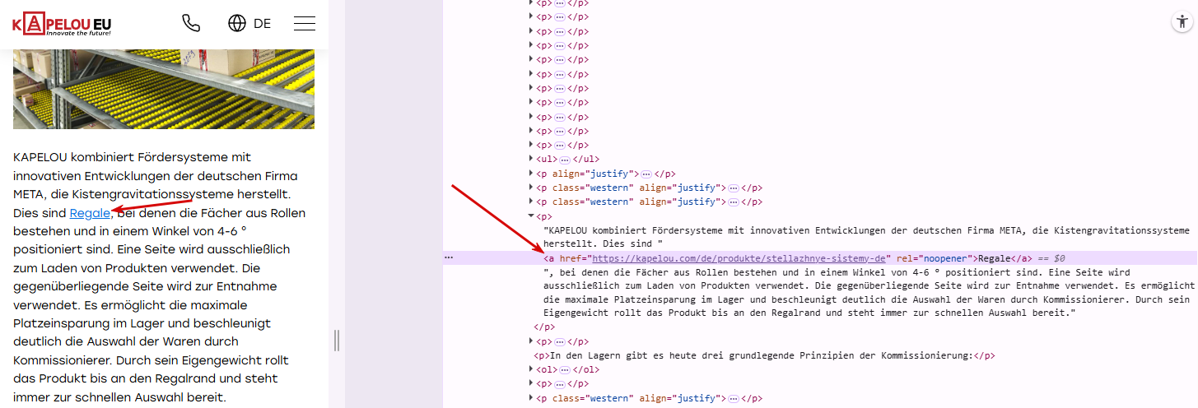
Task: Expand the ol element node
Action: 531,369
